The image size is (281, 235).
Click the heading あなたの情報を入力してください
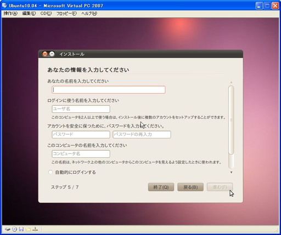(x=88, y=70)
